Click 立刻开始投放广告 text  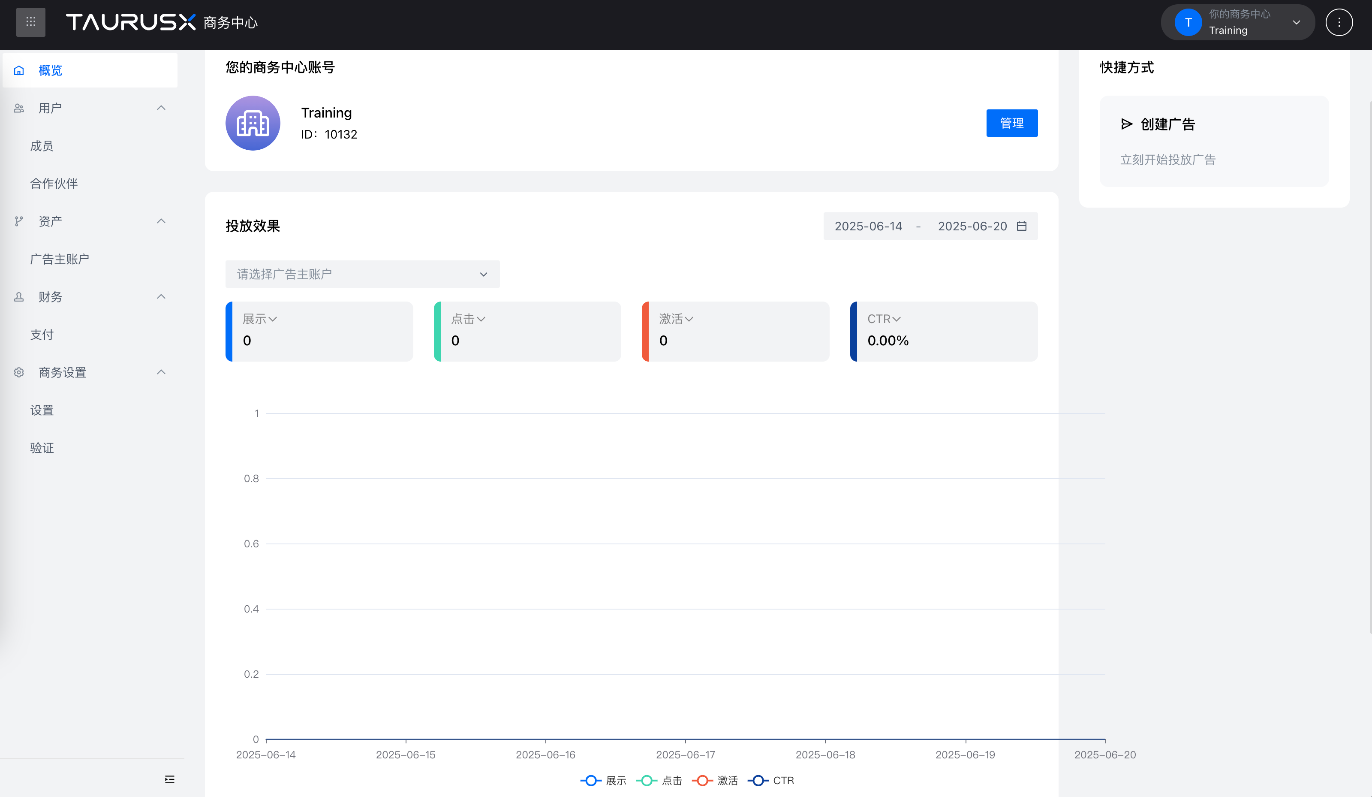1167,160
